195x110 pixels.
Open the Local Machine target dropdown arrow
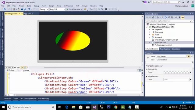click(81, 9)
